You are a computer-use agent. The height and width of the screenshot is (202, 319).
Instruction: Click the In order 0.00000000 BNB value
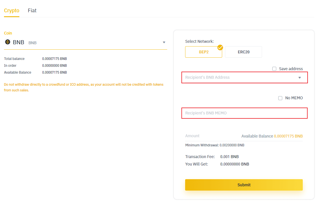pos(54,66)
